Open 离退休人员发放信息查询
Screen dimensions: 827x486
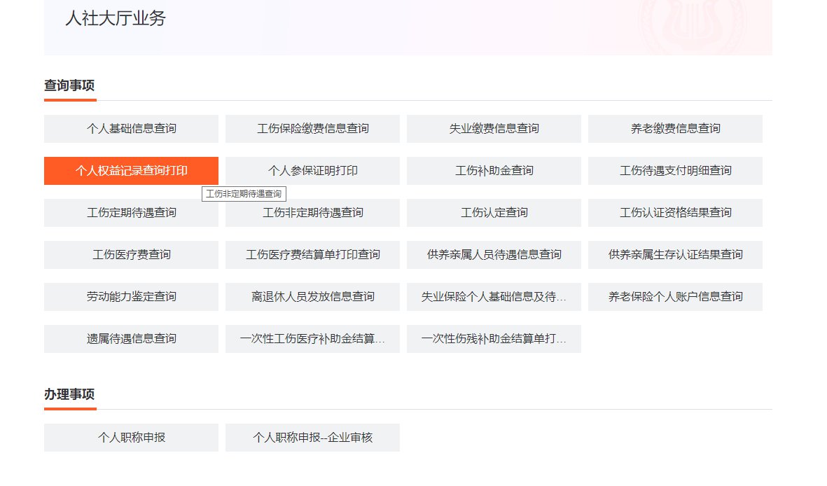pyautogui.click(x=312, y=297)
